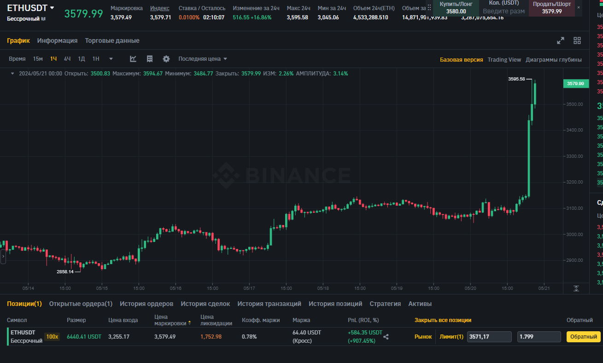Expand more time interval options arrow
This screenshot has width=603, height=363.
(x=111, y=59)
